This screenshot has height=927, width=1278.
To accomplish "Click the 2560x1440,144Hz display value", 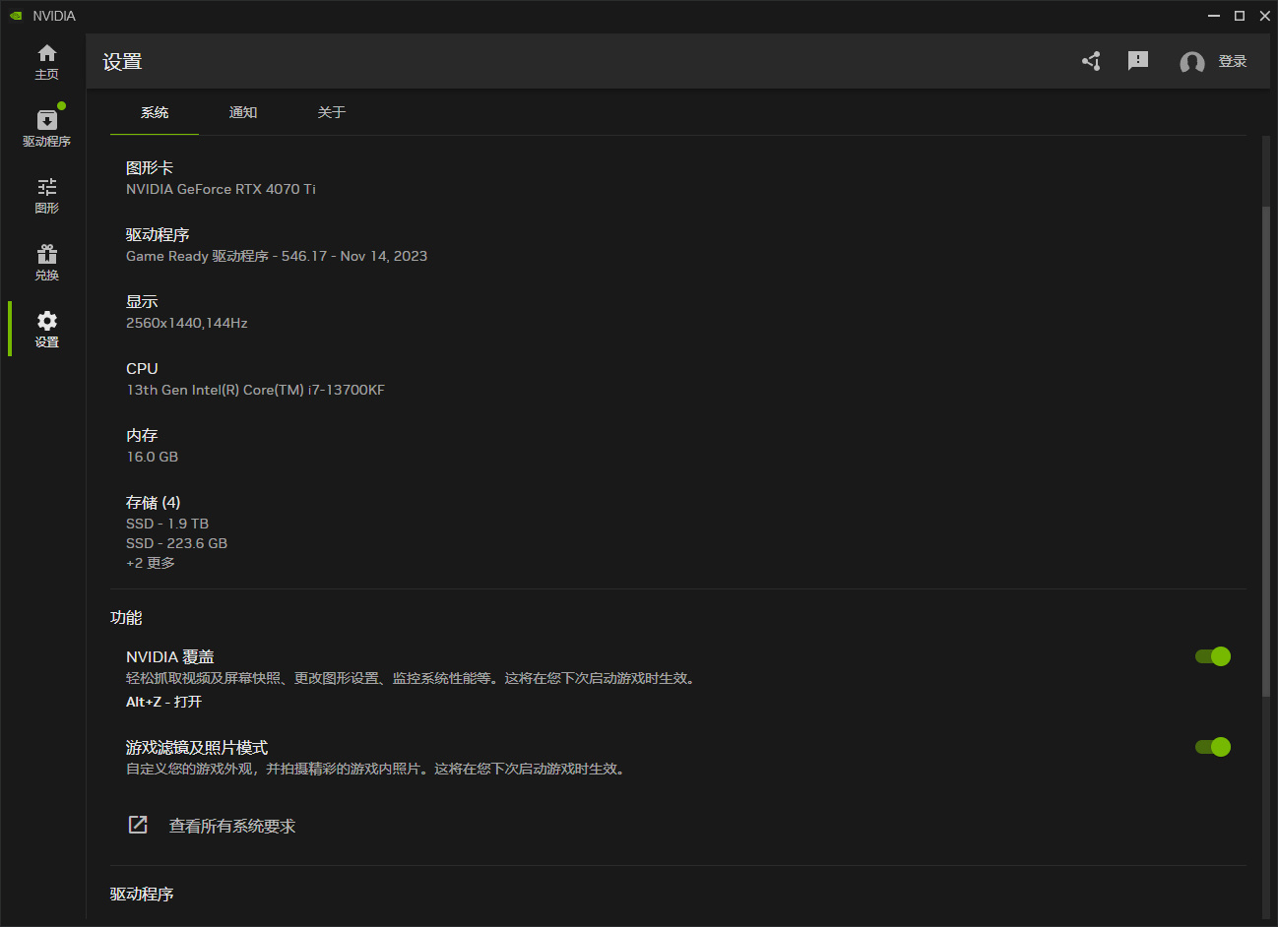I will click(x=187, y=323).
